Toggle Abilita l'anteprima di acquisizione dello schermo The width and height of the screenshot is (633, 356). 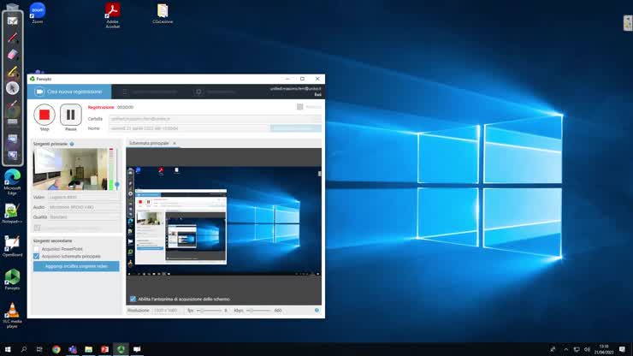133,299
